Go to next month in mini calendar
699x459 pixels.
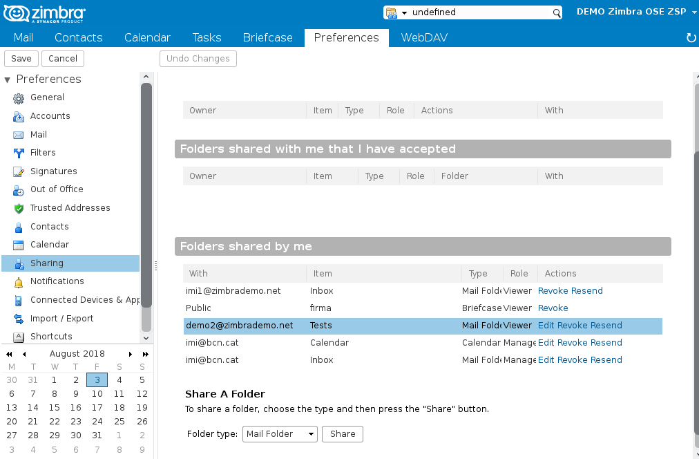131,354
